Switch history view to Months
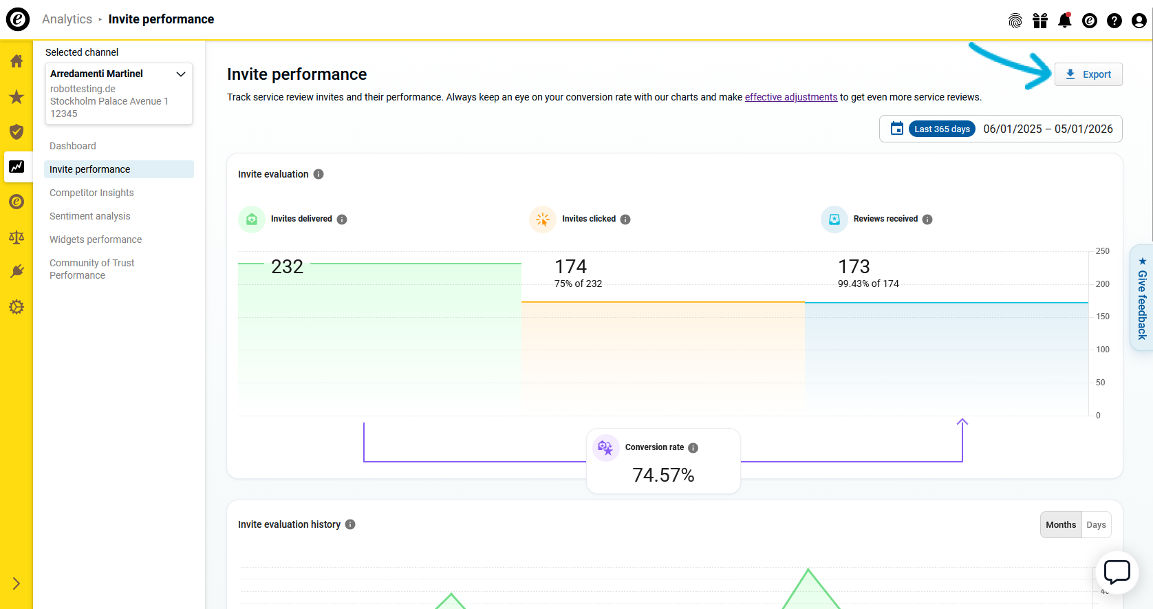This screenshot has height=609, width=1153. (x=1060, y=524)
